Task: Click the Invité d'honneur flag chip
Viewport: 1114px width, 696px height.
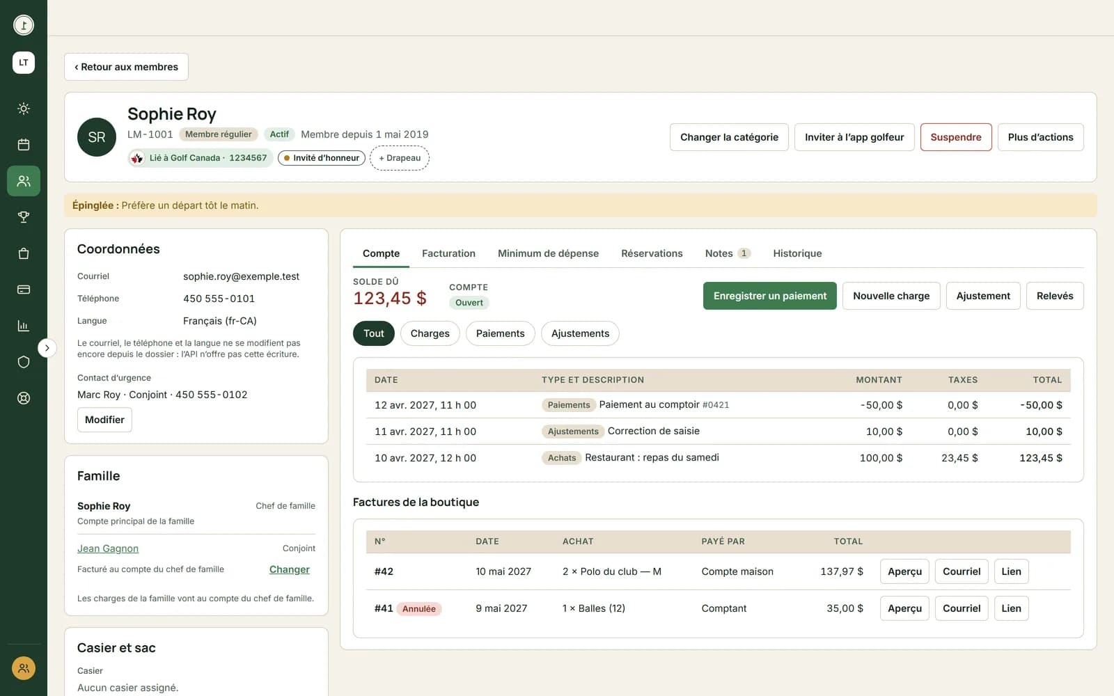Action: tap(322, 158)
